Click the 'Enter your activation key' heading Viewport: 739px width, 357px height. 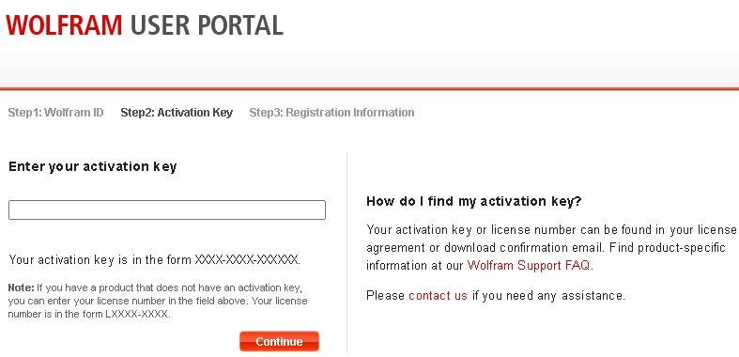pos(93,167)
